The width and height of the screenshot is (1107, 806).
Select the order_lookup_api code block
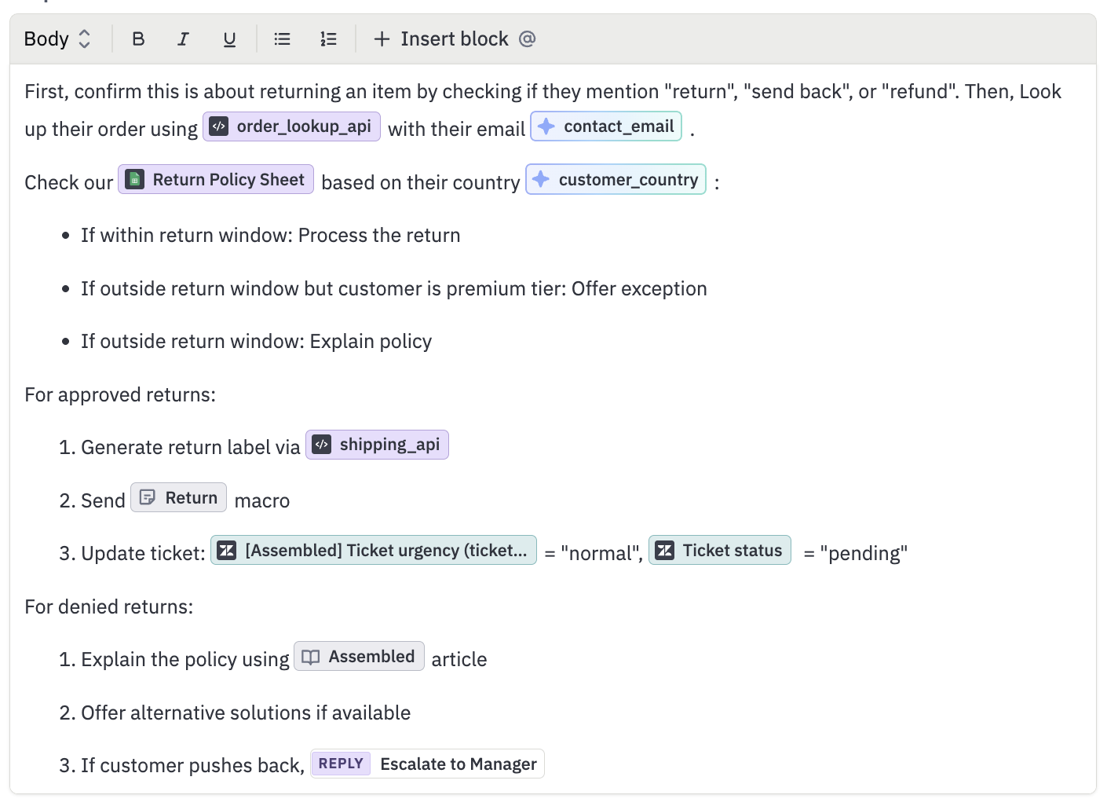point(291,126)
